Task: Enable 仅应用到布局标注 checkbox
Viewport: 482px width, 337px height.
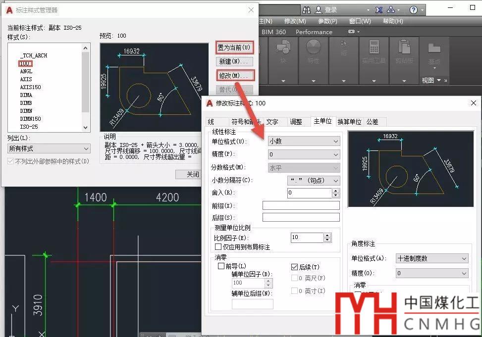Action: click(218, 246)
